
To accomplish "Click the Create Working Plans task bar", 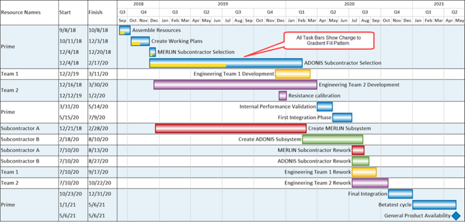I will [x=140, y=41].
